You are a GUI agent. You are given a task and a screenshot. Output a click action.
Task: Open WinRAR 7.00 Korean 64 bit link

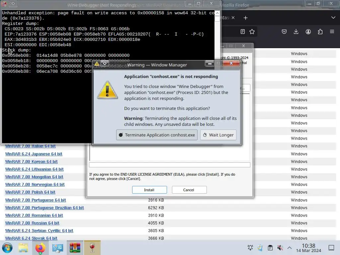[32, 162]
